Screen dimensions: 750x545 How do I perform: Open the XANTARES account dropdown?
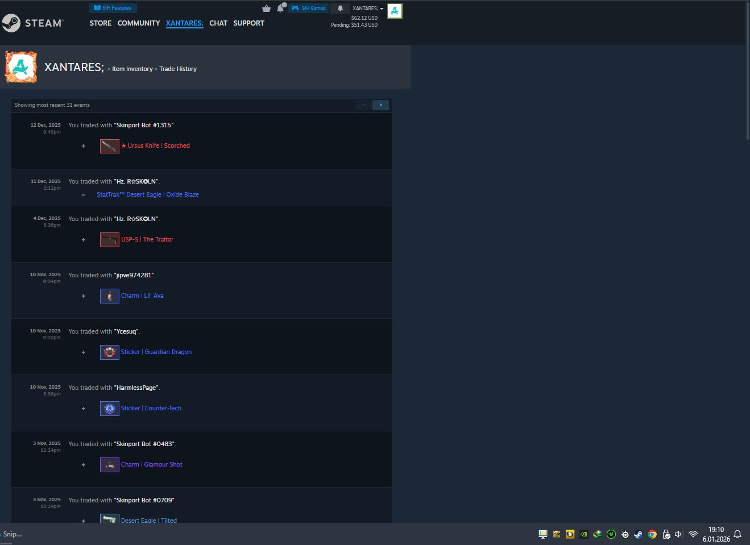[x=368, y=9]
